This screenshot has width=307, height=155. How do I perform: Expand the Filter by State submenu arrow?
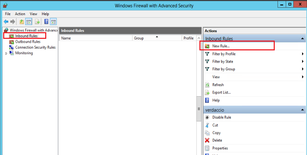point(303,62)
